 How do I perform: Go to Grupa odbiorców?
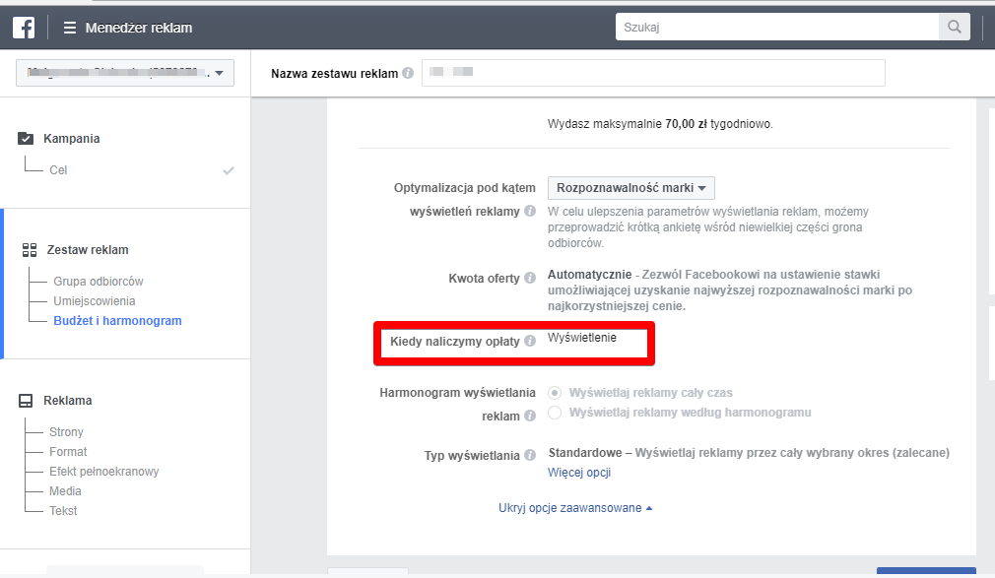click(x=99, y=281)
